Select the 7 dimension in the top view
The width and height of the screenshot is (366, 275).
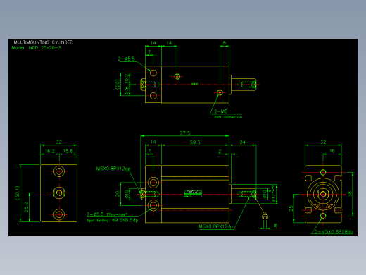click(149, 52)
